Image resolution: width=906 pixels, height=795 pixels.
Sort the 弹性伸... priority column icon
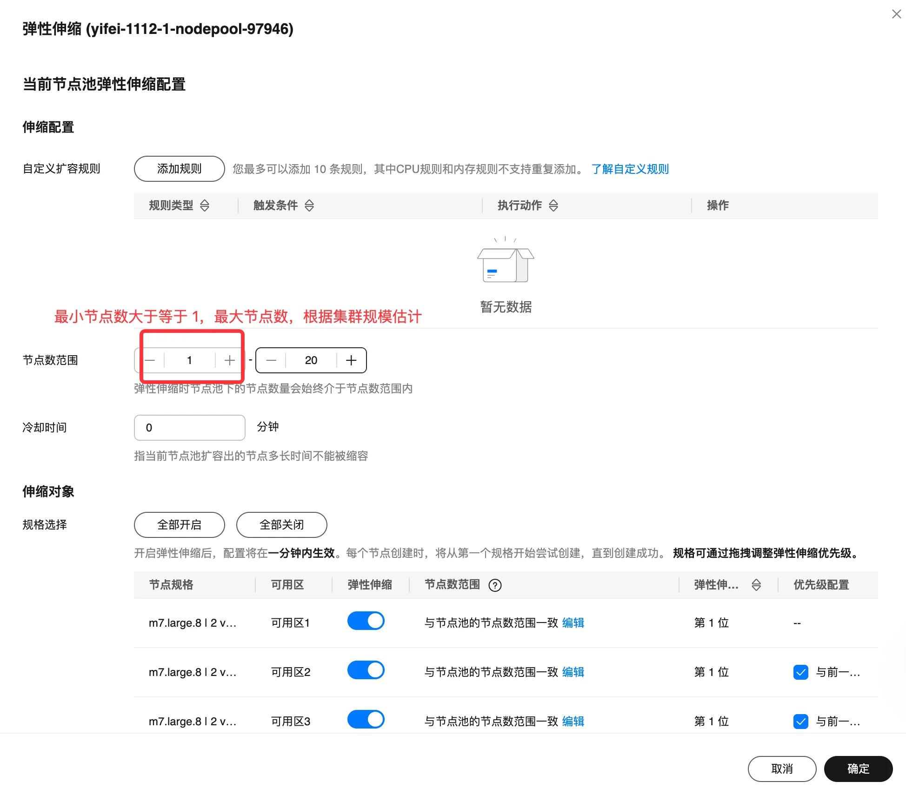756,585
